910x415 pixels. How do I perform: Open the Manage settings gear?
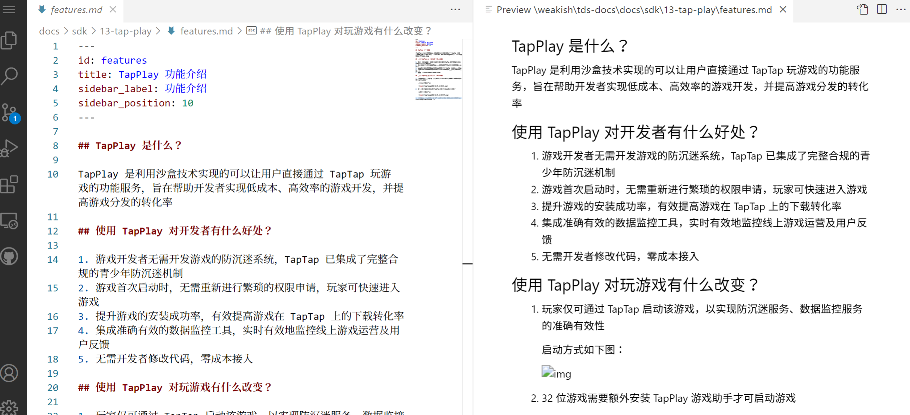coord(9,407)
